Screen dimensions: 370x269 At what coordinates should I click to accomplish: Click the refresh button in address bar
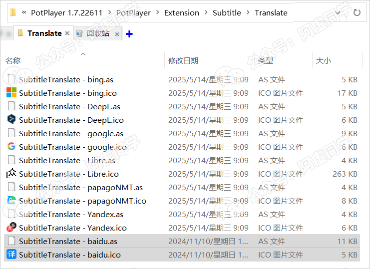click(x=357, y=13)
